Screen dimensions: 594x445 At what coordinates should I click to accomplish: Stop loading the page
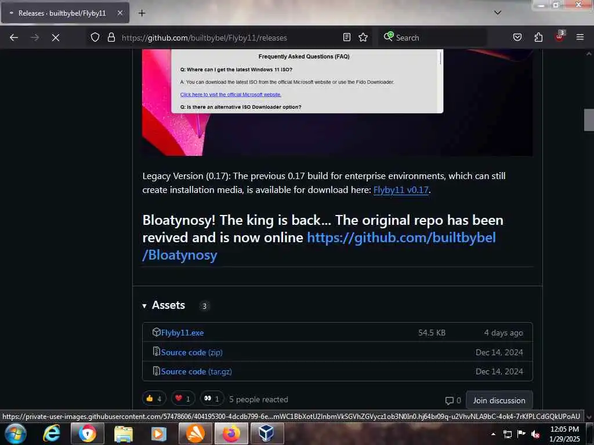(x=56, y=38)
